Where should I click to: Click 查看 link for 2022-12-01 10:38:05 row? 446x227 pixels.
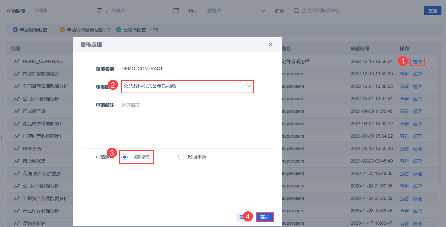pyautogui.click(x=404, y=86)
